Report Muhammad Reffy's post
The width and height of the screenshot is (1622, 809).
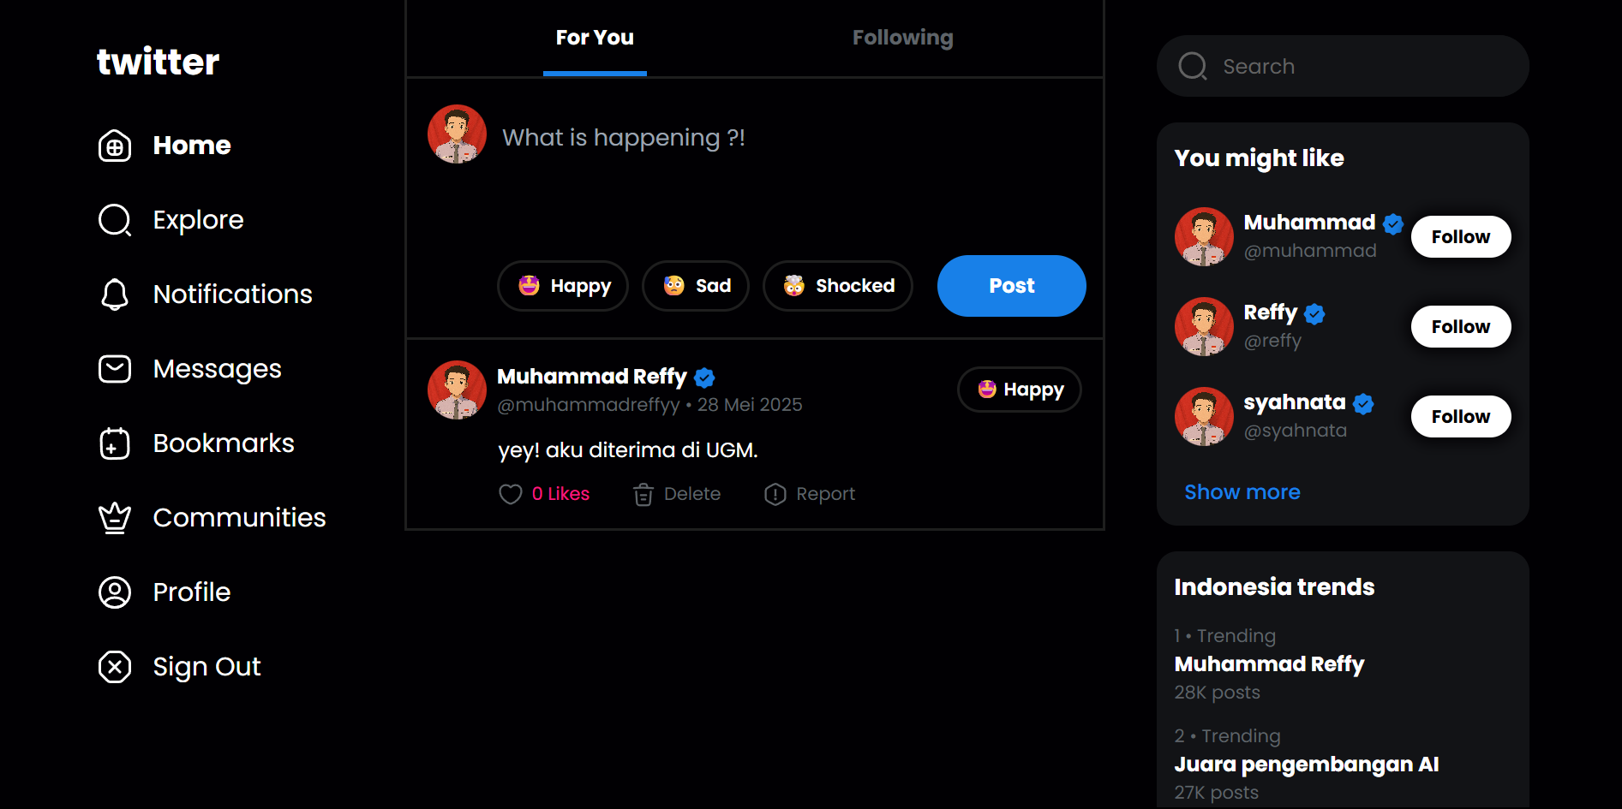[808, 494]
